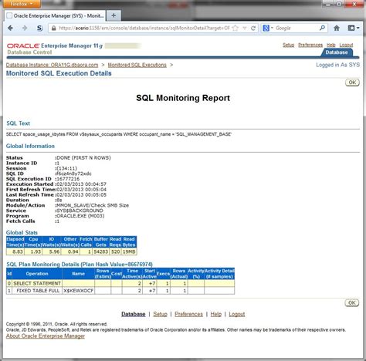The image size is (366, 361).
Task: Click the browser Forward arrow
Action: pyautogui.click(x=25, y=29)
